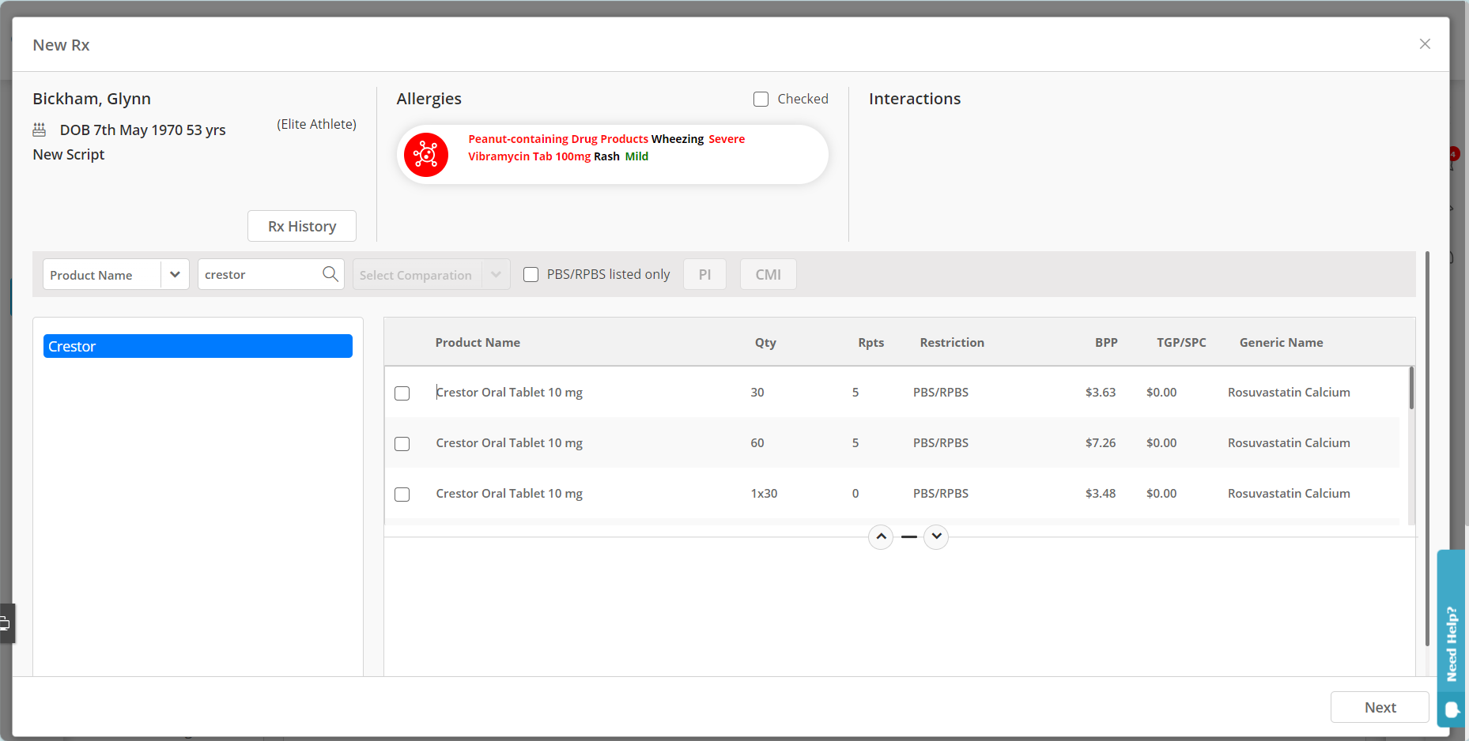The width and height of the screenshot is (1469, 741).
Task: Enable PBS/RPBS listed only checkbox
Action: [531, 274]
